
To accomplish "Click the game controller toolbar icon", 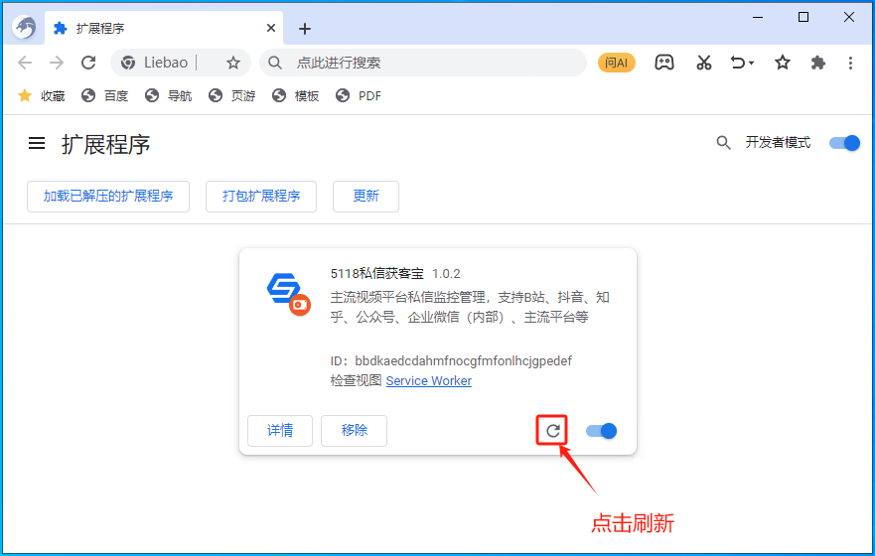I will [663, 63].
